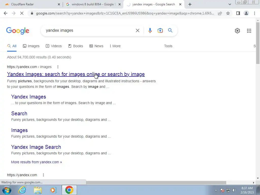This screenshot has width=260, height=195.
Task: Go to the Google logo homepage
Action: [x=18, y=31]
